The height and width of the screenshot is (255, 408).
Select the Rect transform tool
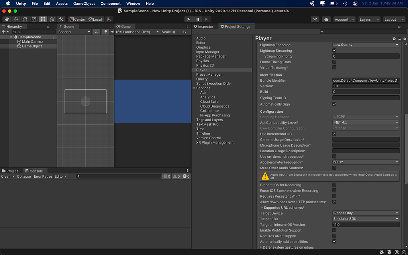click(x=43, y=19)
